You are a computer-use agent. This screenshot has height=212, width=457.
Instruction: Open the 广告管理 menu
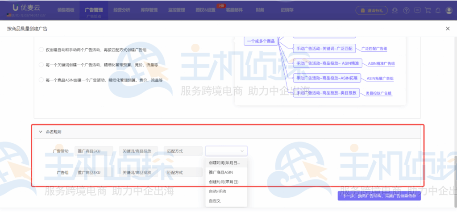coord(94,10)
